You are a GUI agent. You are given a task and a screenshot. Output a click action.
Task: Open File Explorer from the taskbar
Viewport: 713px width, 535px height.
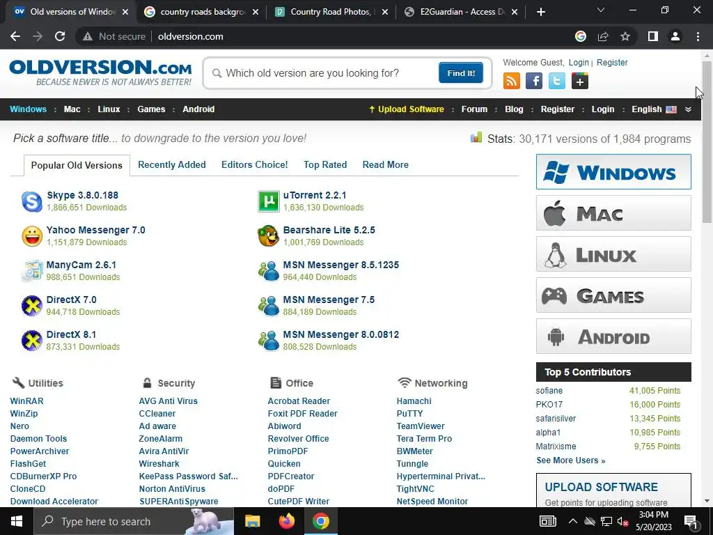click(252, 521)
